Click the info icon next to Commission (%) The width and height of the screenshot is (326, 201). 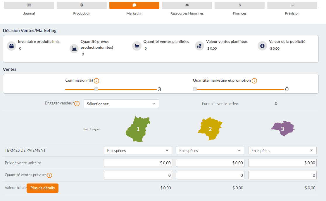click(96, 81)
